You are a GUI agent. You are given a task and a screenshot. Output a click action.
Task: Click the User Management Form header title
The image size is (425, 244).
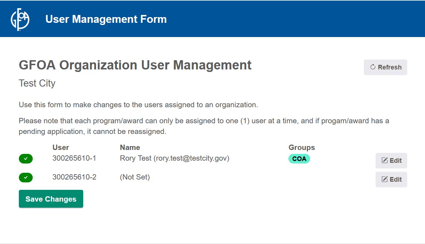[106, 19]
